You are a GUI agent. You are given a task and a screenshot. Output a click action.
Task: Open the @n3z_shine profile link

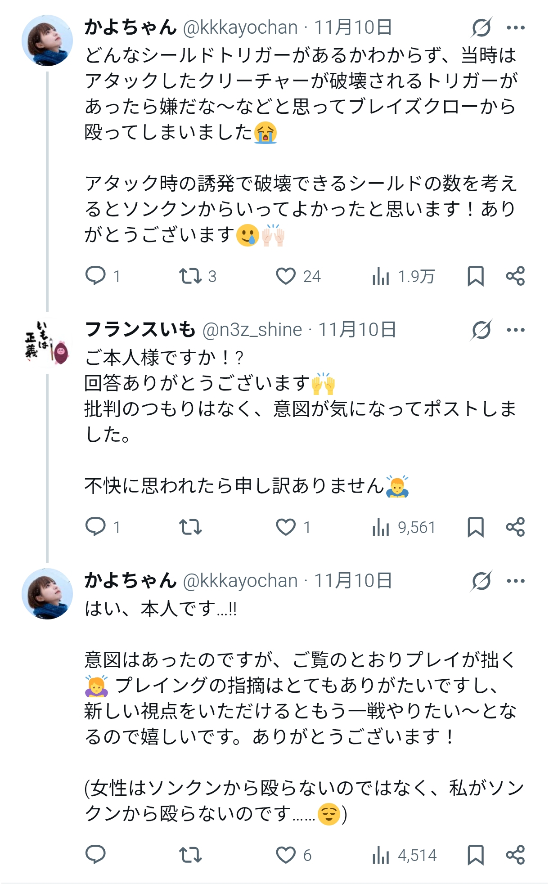click(252, 330)
